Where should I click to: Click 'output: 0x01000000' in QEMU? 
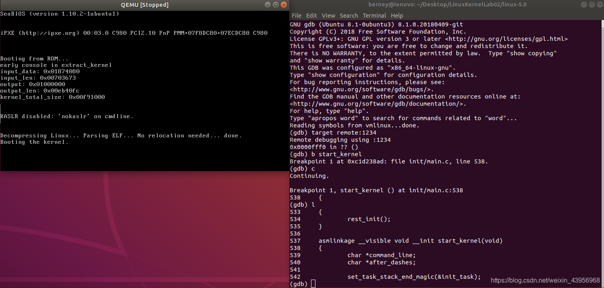(33, 84)
